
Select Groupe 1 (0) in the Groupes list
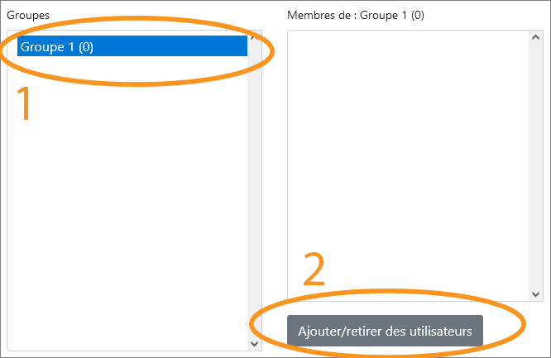pos(132,46)
